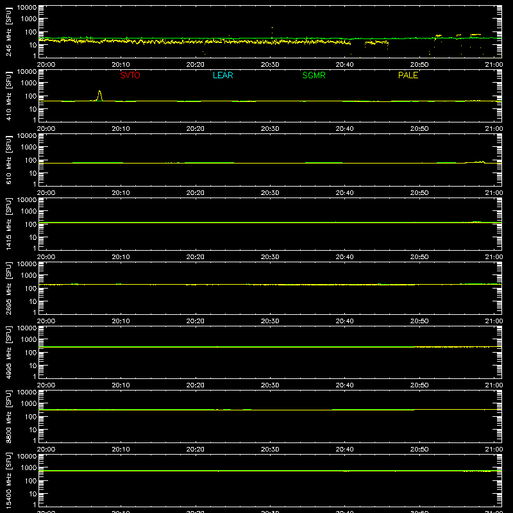Click the isolated yellow spike point near 20:30 at 245 MHz

point(272,28)
